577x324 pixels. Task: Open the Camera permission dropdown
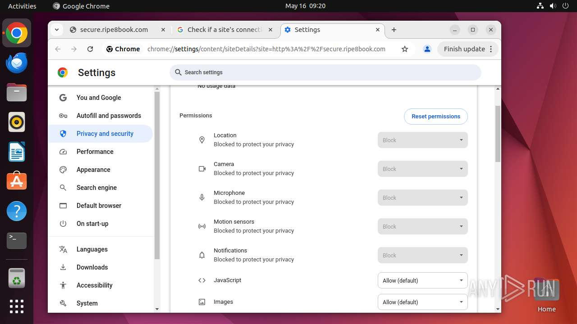(x=423, y=169)
